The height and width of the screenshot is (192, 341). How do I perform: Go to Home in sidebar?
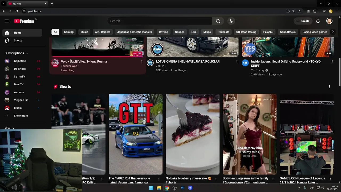click(x=22, y=33)
